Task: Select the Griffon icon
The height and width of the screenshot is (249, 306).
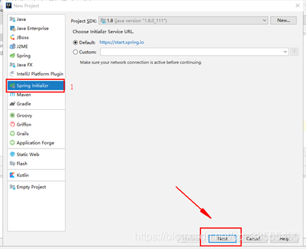Action: click(x=12, y=124)
